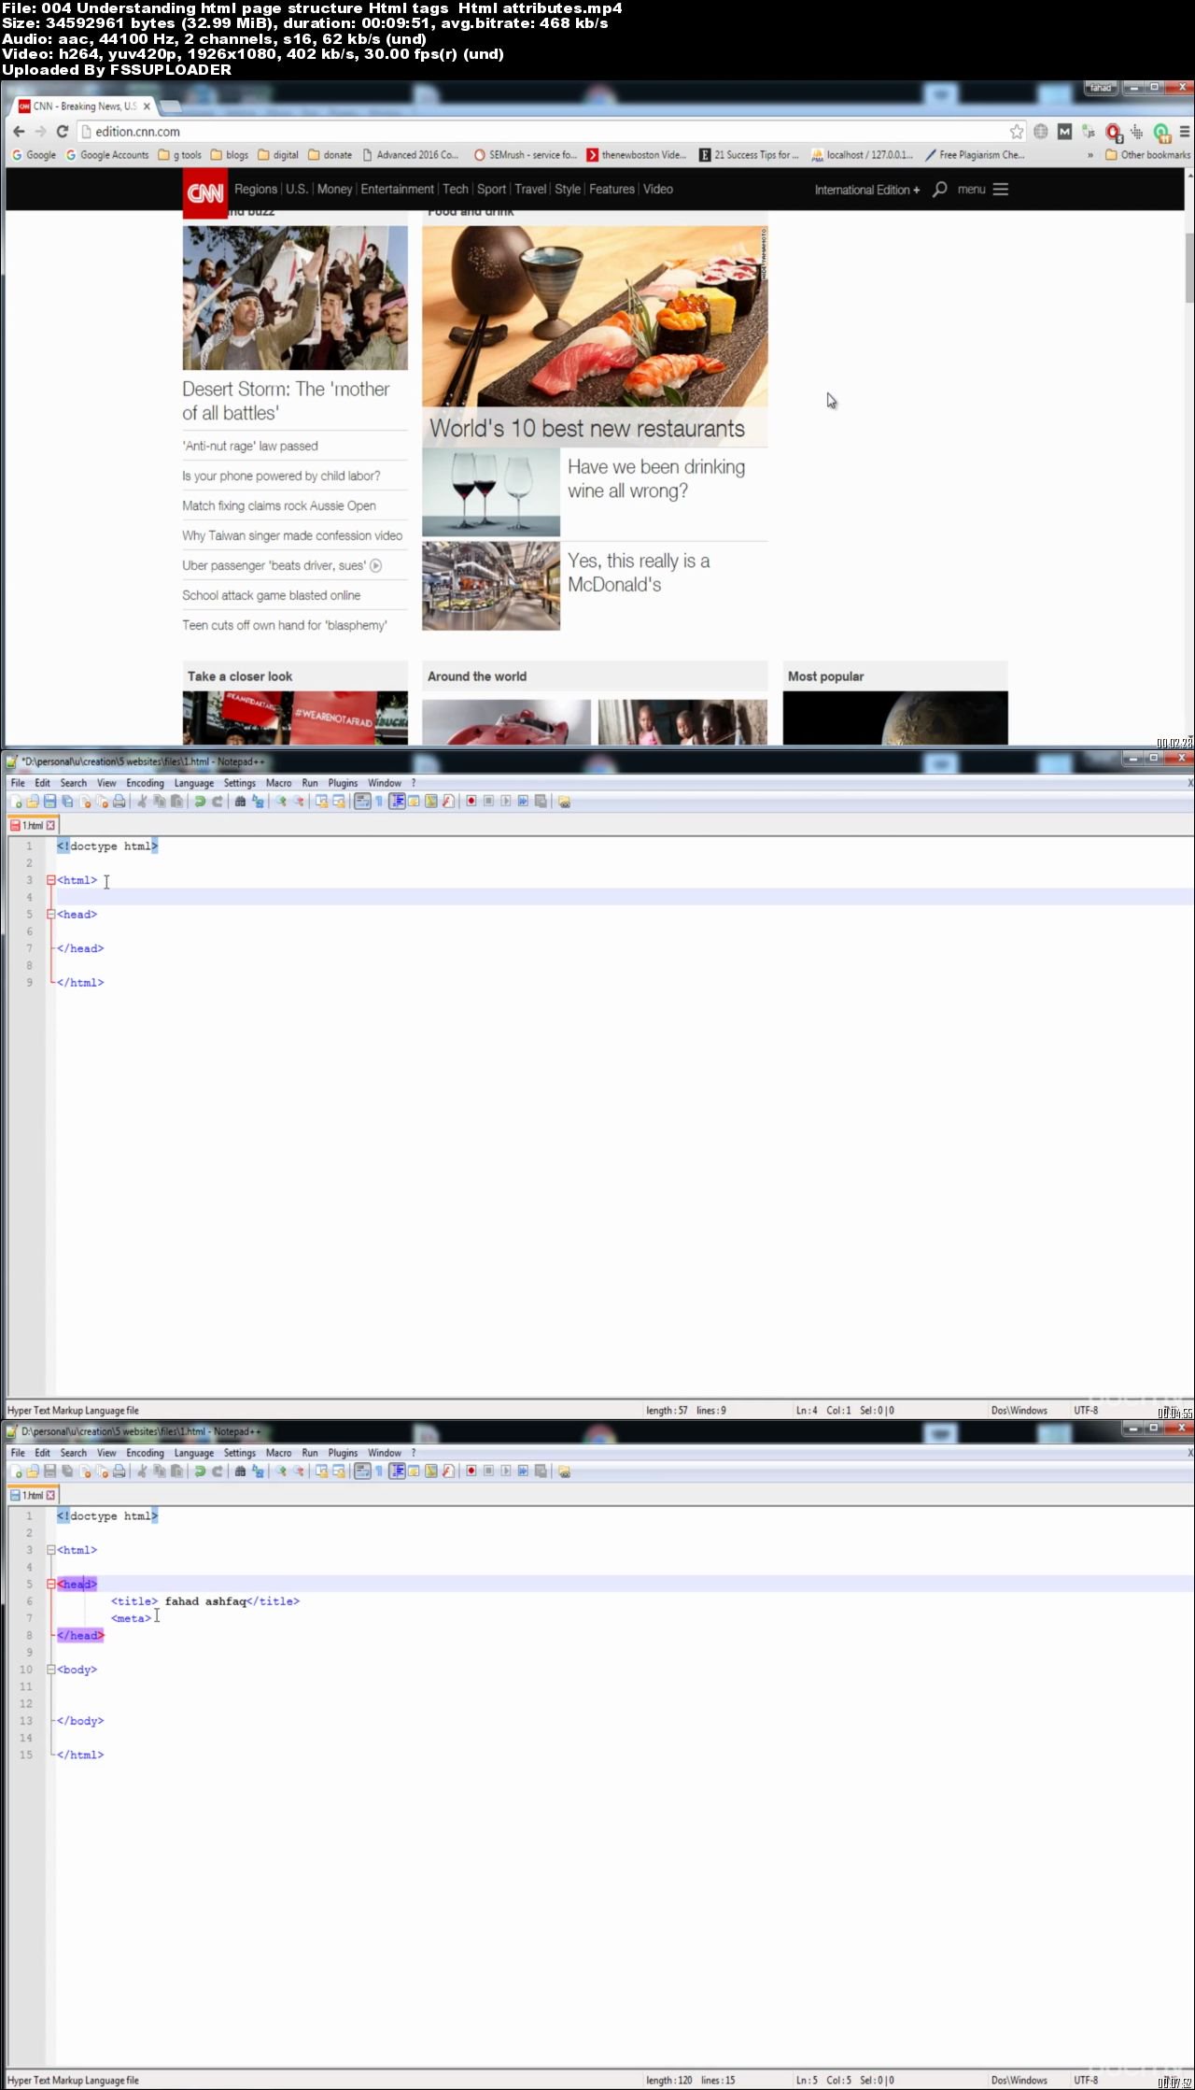
Task: Open 'World's 10 best new restaurants' article
Action: tap(587, 429)
